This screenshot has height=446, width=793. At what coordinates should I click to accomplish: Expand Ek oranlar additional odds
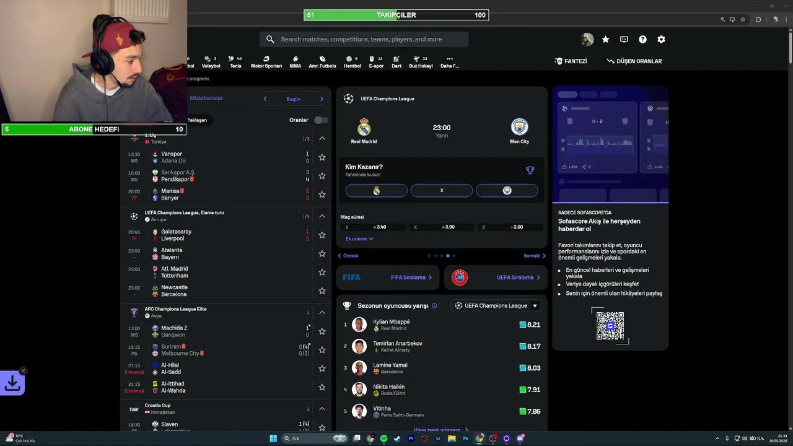pyautogui.click(x=359, y=238)
